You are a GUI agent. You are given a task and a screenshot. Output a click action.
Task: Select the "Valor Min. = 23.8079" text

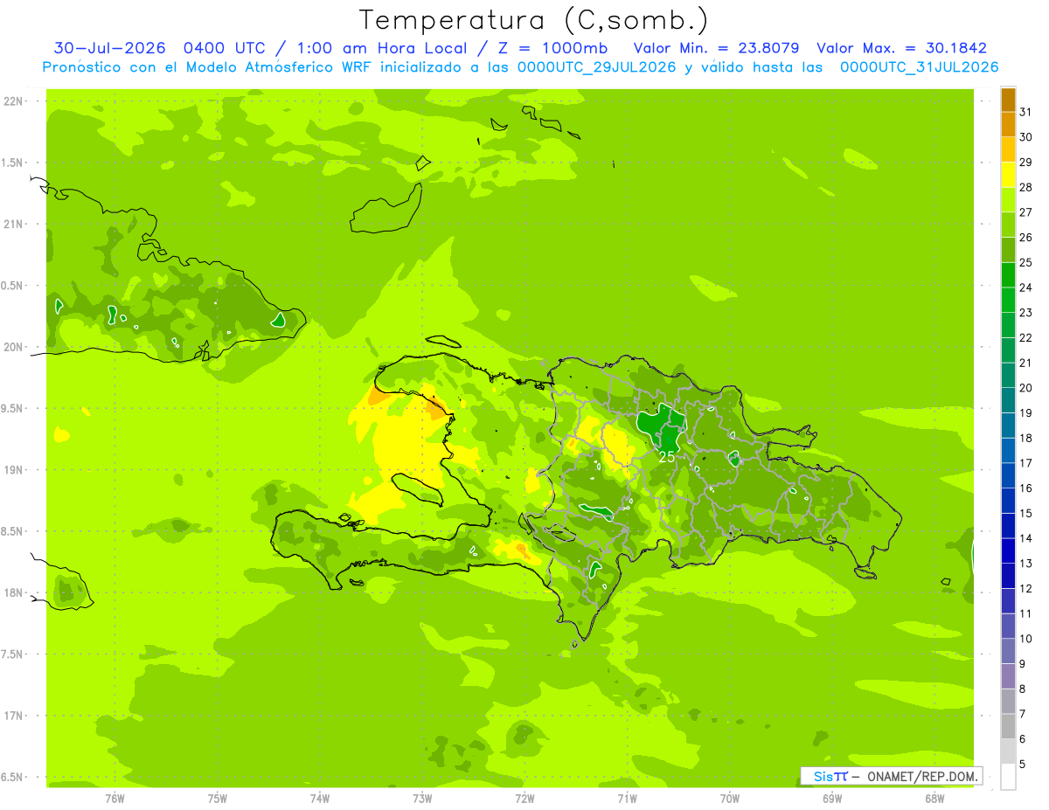tap(718, 48)
